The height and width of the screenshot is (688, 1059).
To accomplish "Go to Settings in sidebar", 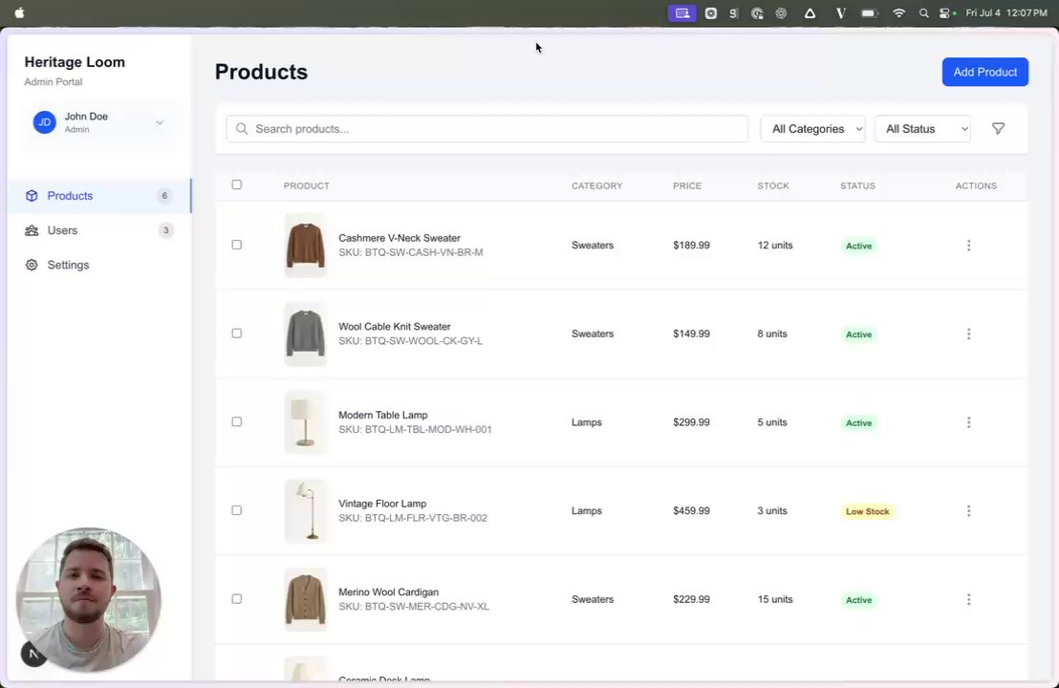I will [x=99, y=265].
